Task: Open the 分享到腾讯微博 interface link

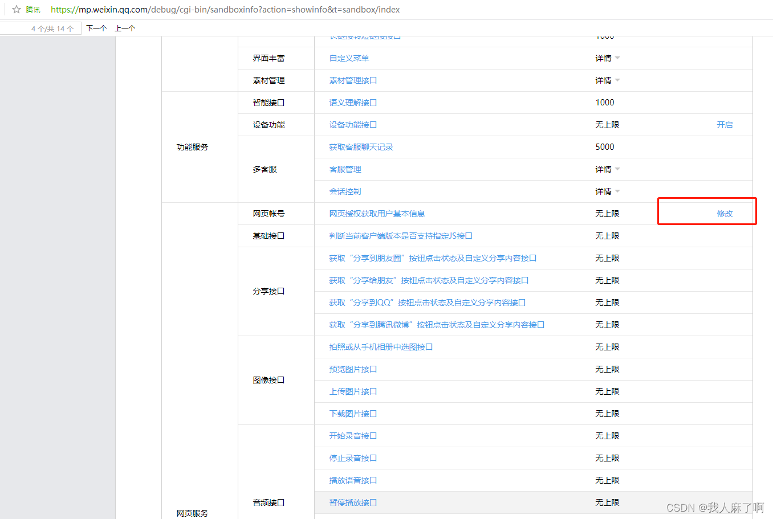Action: click(437, 325)
